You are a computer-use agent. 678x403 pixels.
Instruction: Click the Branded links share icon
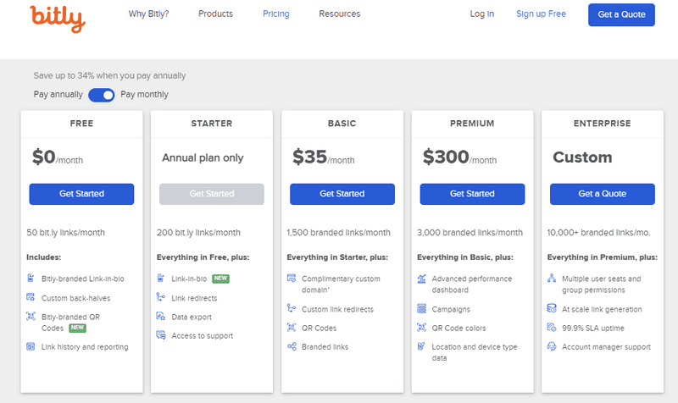click(x=292, y=346)
